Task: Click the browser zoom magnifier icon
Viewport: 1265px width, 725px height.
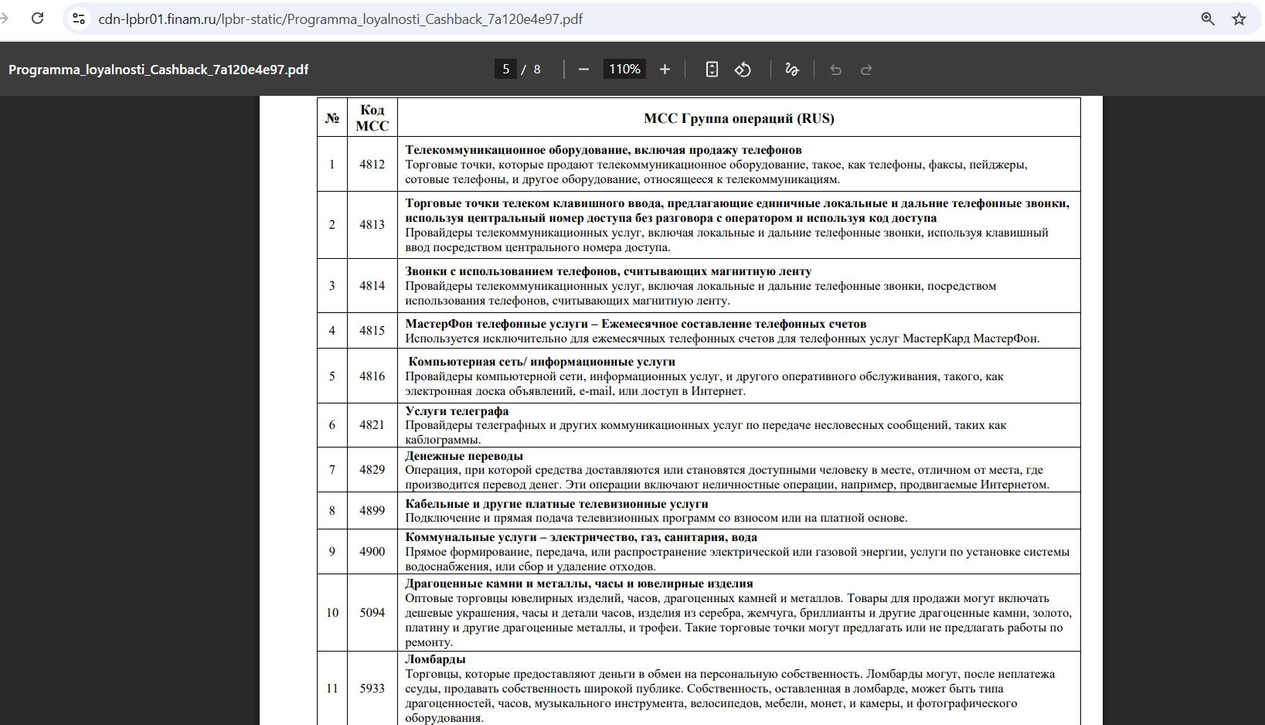Action: click(1208, 19)
